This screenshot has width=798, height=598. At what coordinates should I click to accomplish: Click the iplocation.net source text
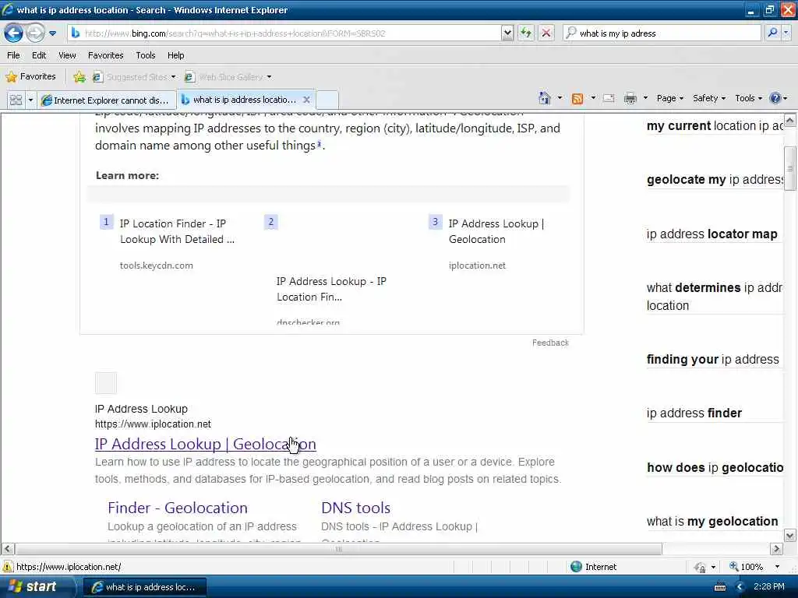pos(477,266)
